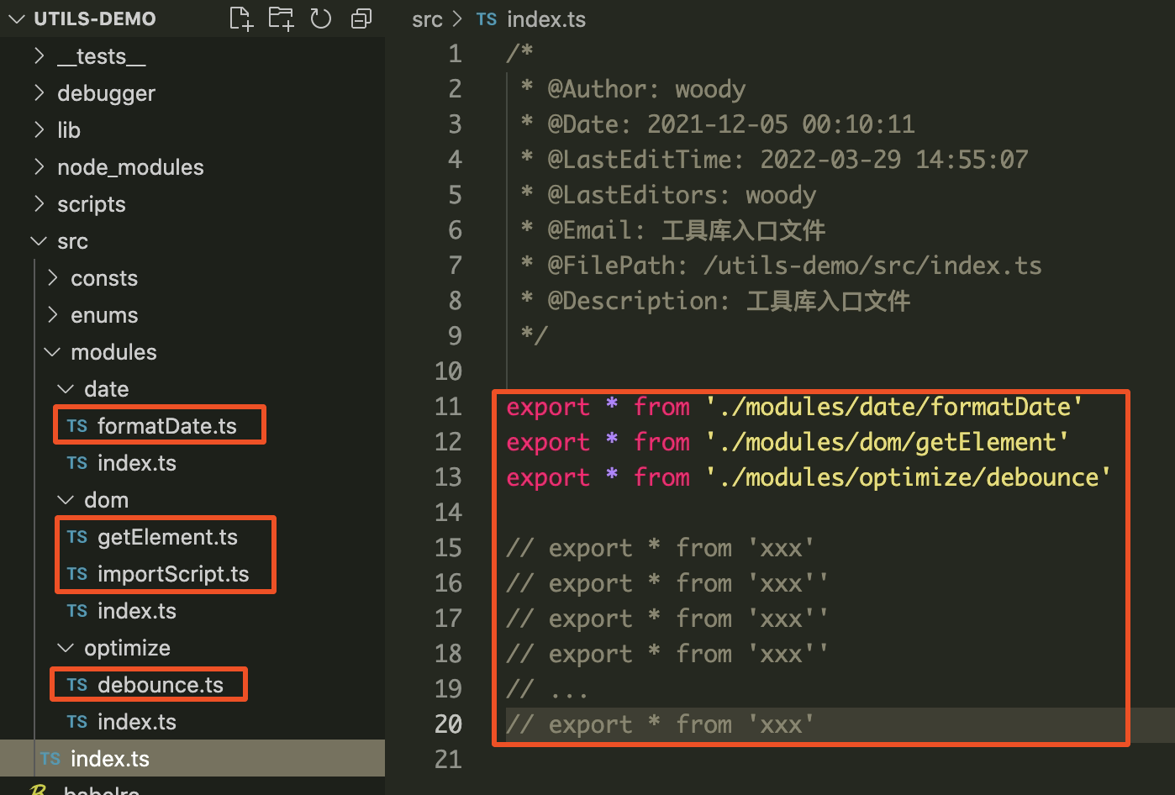
Task: Select the TS icon next to importScript.ts
Action: [77, 574]
